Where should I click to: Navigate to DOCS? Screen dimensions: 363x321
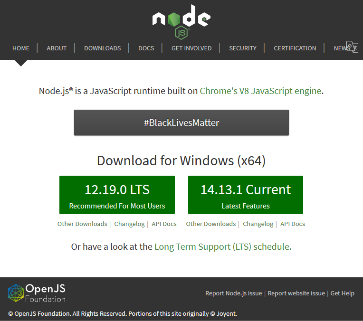point(146,48)
